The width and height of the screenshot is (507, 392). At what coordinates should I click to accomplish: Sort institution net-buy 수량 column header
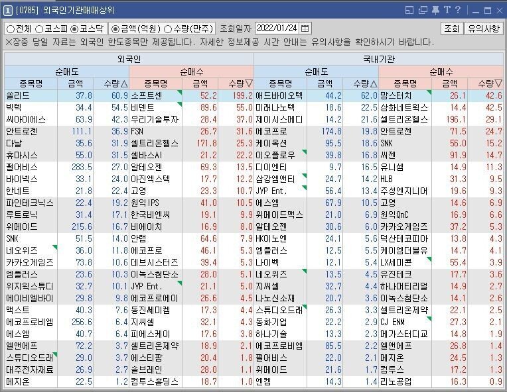tap(486, 84)
